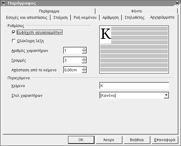Cancel with Άκυρο button
The width and height of the screenshot is (181, 146).
pyautogui.click(x=109, y=140)
